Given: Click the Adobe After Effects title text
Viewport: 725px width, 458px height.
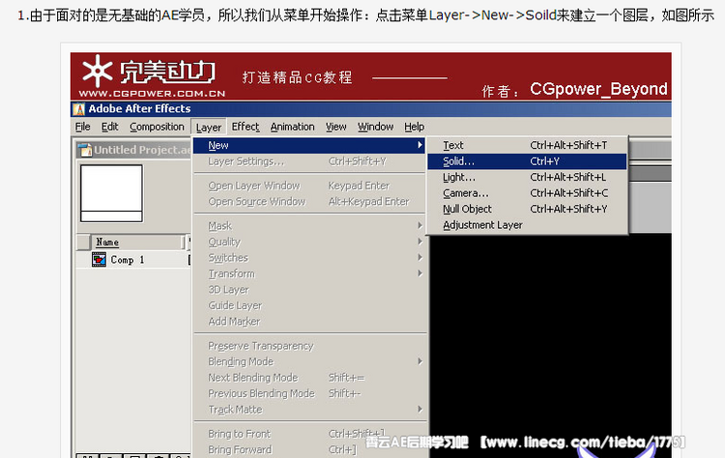Looking at the screenshot, I should (x=139, y=108).
